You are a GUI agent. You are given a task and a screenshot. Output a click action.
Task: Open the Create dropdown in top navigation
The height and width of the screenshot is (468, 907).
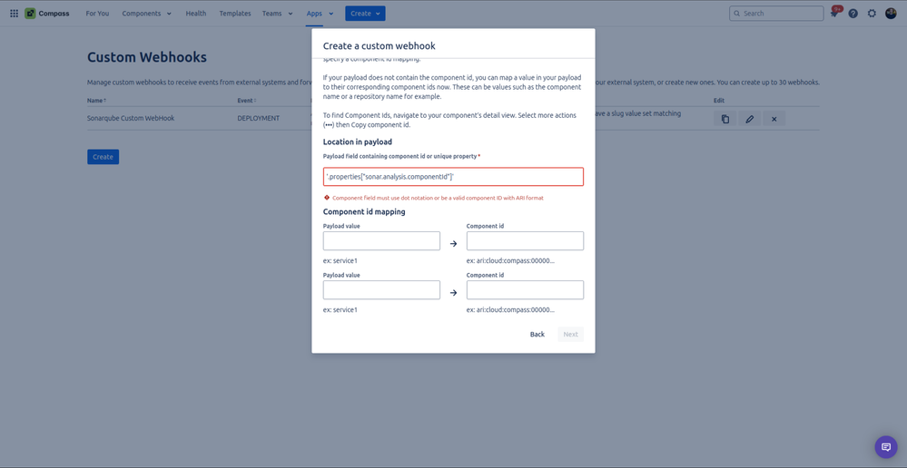[x=365, y=14]
